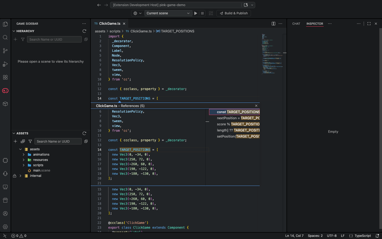Maximize the Inspector panel
Screen dimensions: 382x239
coord(369,24)
